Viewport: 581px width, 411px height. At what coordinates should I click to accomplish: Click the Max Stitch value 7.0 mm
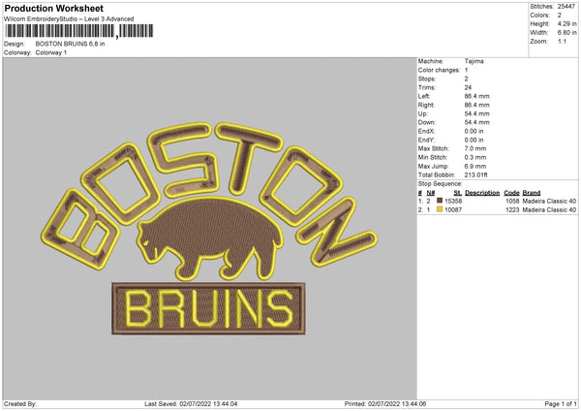475,148
